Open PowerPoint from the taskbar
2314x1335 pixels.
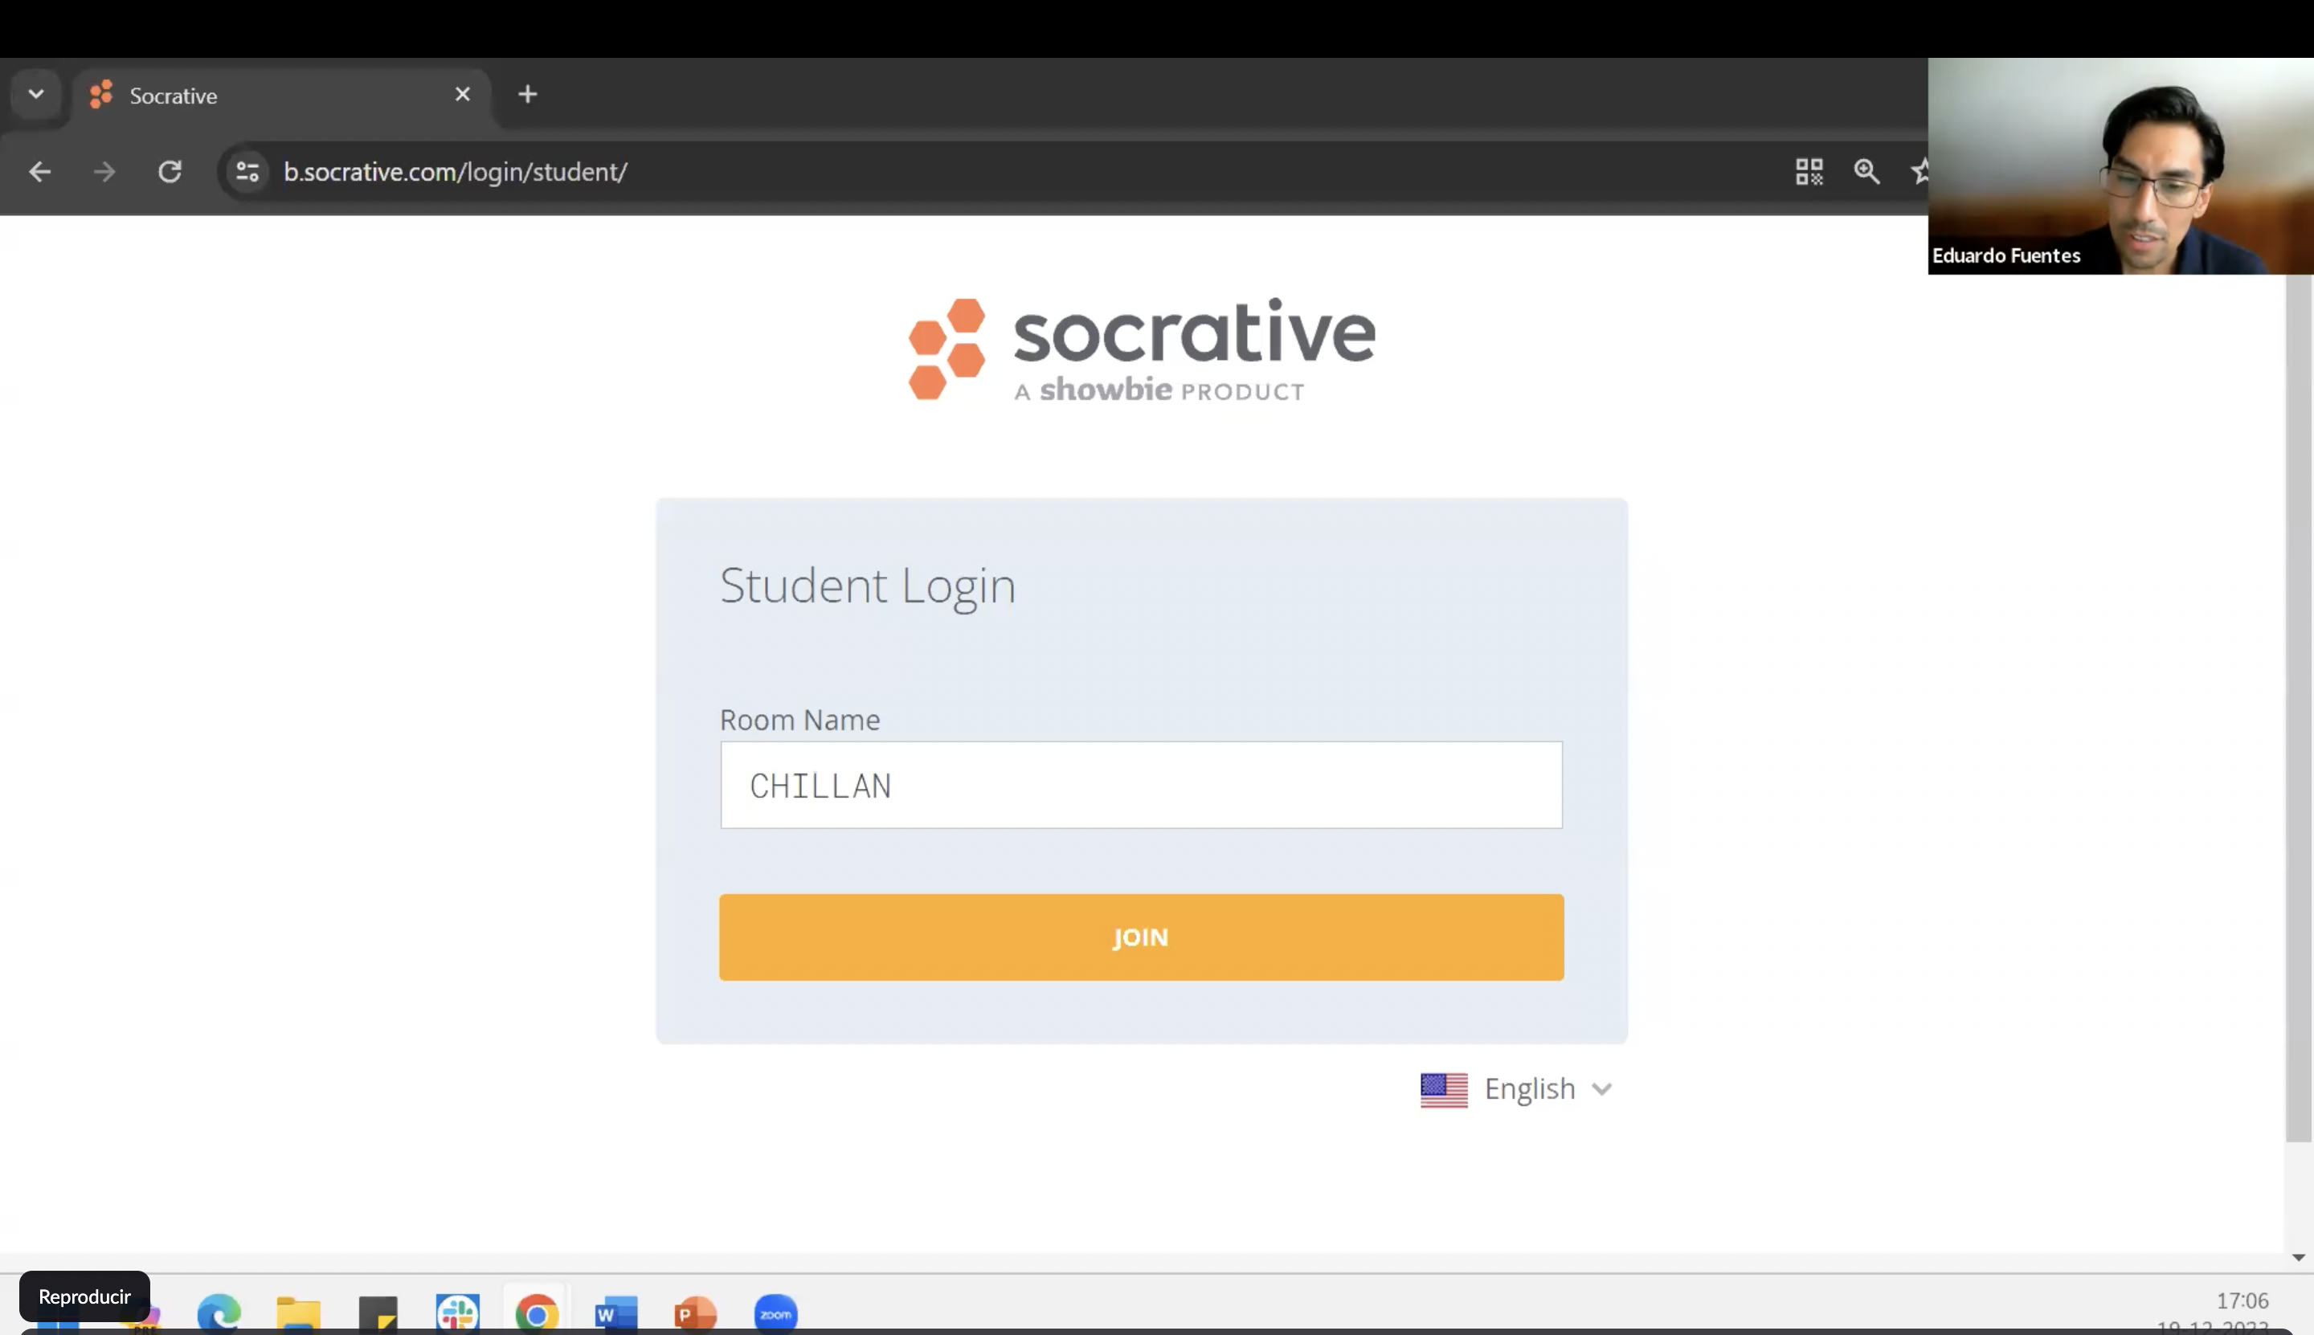(695, 1313)
